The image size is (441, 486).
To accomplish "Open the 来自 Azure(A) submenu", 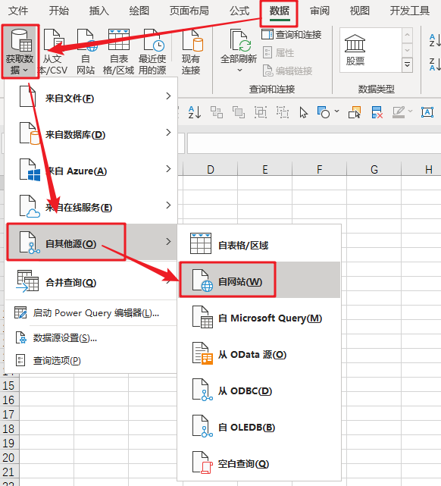I will [92, 170].
